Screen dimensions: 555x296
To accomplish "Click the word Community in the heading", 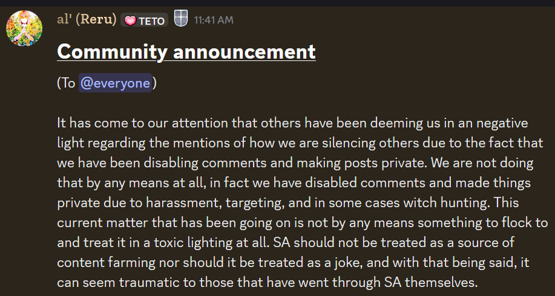I will coord(112,52).
